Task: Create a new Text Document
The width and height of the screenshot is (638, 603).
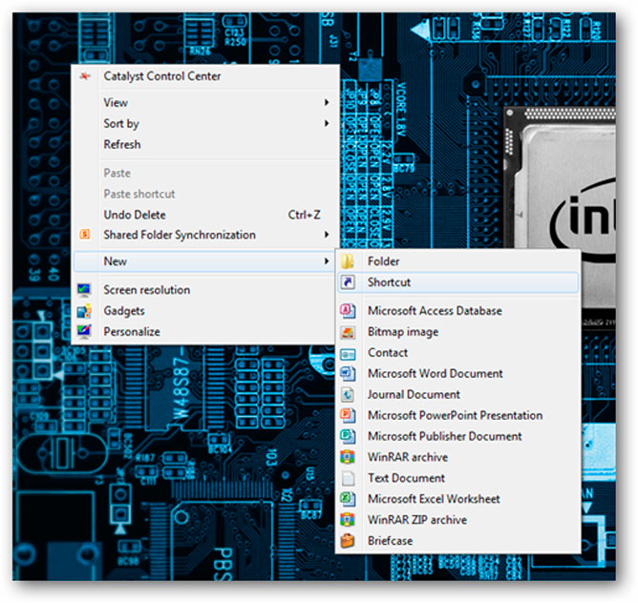Action: point(406,478)
